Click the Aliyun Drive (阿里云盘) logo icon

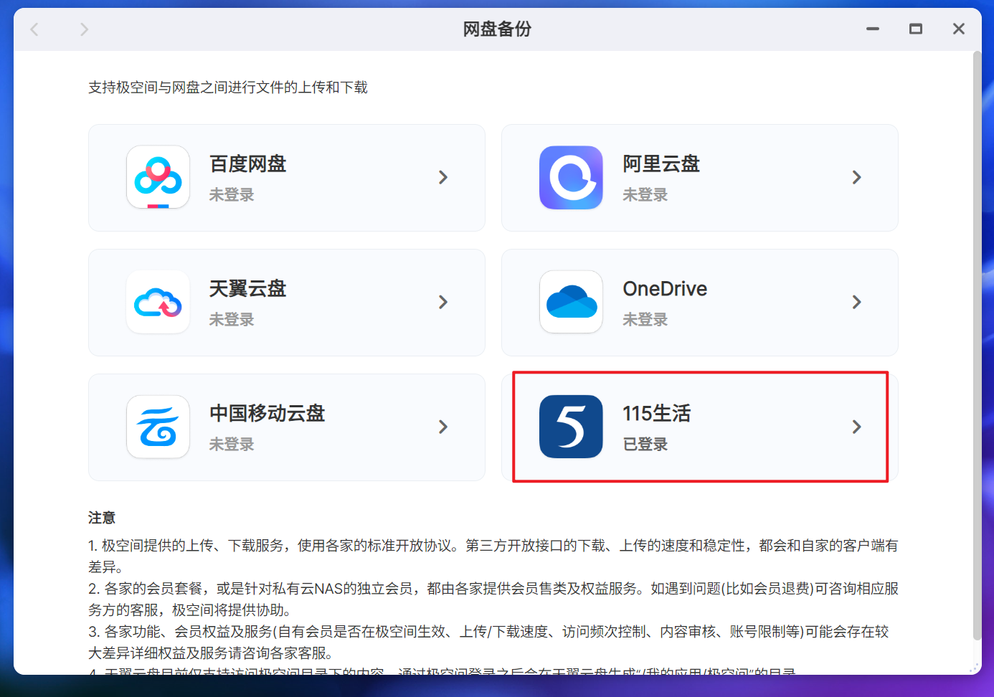pos(571,177)
